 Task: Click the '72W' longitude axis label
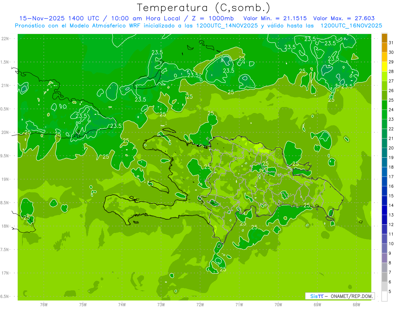click(x=200, y=304)
